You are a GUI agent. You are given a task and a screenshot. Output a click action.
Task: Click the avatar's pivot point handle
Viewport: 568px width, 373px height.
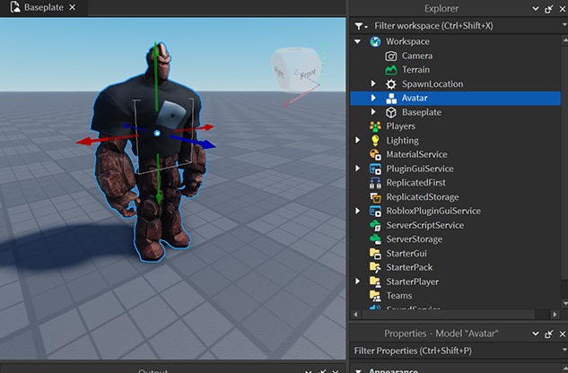(x=157, y=134)
